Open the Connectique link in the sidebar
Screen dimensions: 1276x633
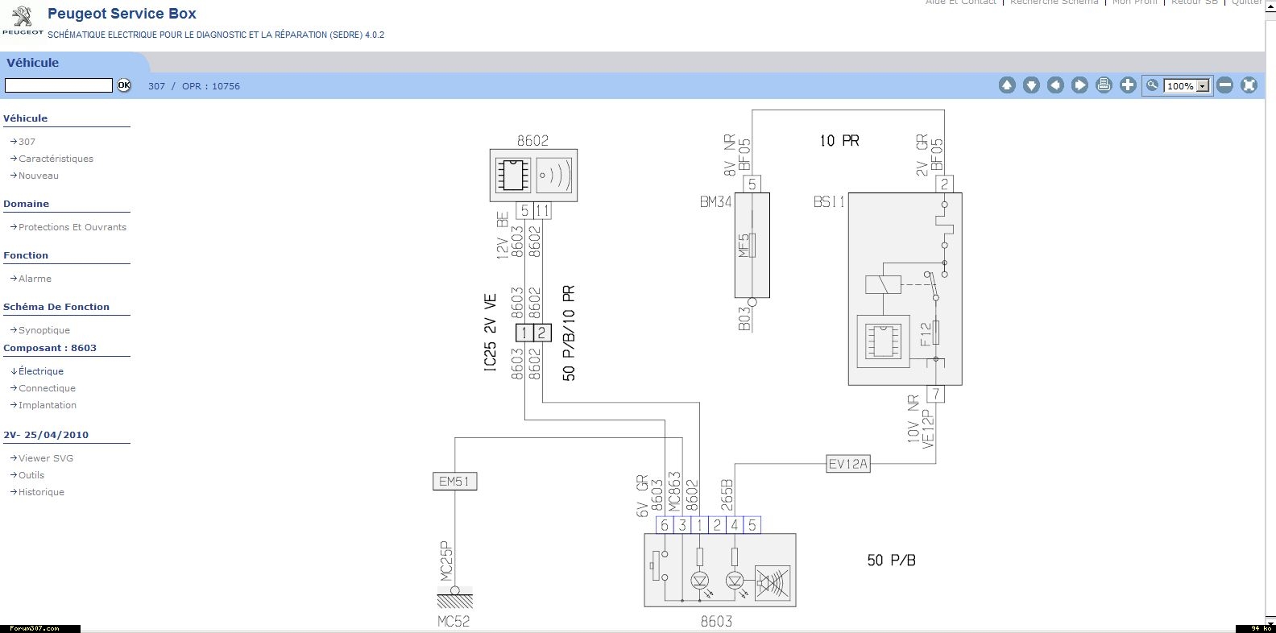click(47, 388)
